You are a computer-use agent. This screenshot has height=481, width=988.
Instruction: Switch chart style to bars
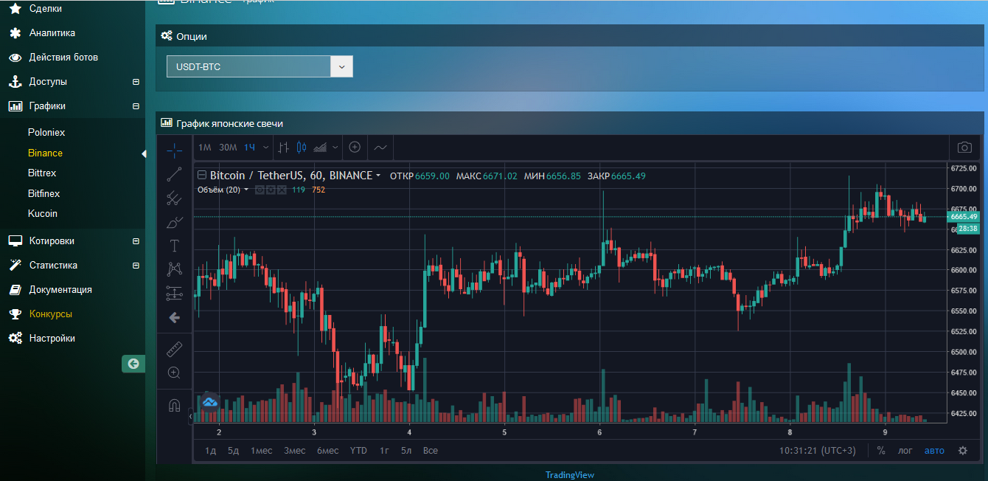point(283,148)
